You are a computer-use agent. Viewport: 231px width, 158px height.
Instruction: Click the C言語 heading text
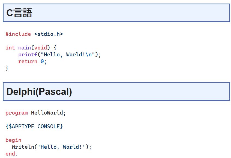(19, 13)
